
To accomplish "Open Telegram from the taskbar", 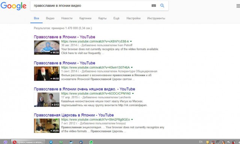I will 51,142.
